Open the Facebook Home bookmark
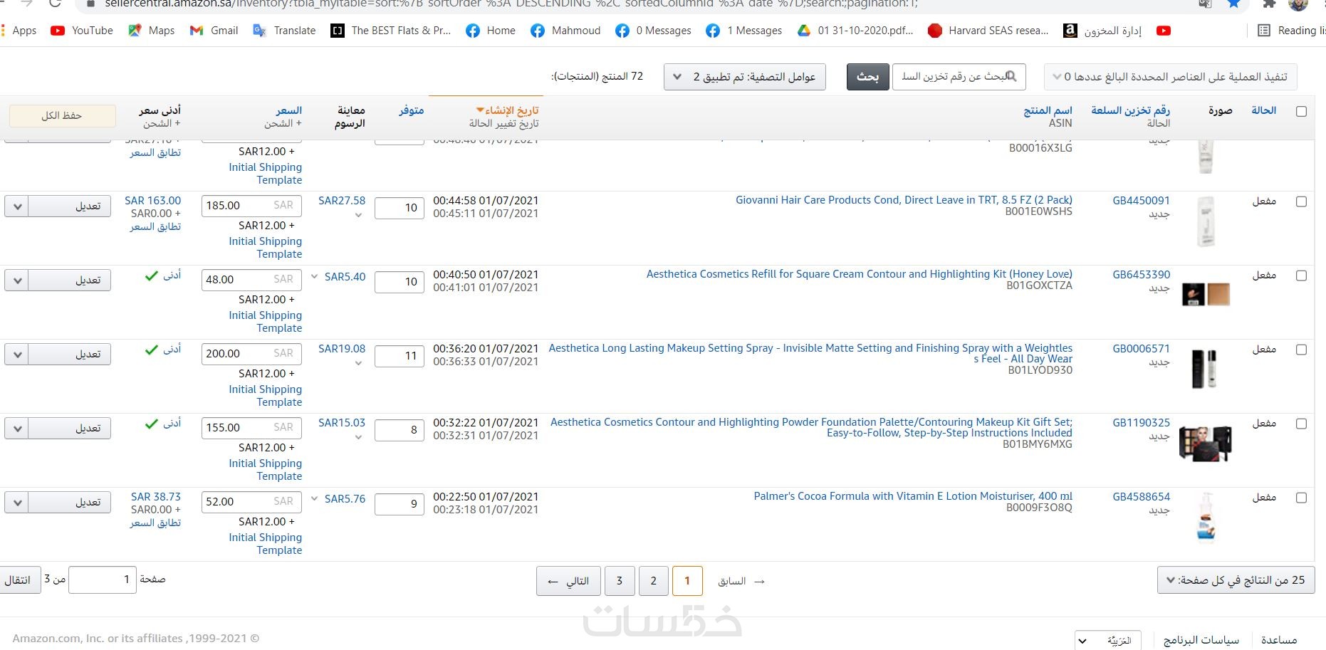Screen dimensions: 1326x650 click(x=491, y=31)
